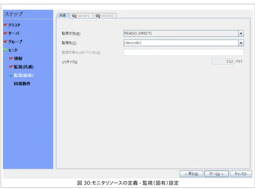Click the 監視方法(M) label
The width and height of the screenshot is (255, 189).
point(71,33)
